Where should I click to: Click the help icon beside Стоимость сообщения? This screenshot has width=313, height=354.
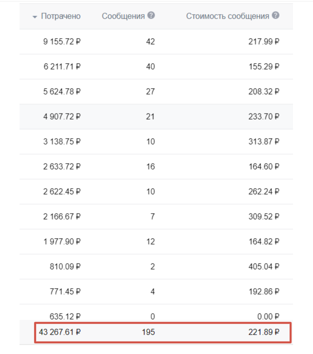coord(275,15)
